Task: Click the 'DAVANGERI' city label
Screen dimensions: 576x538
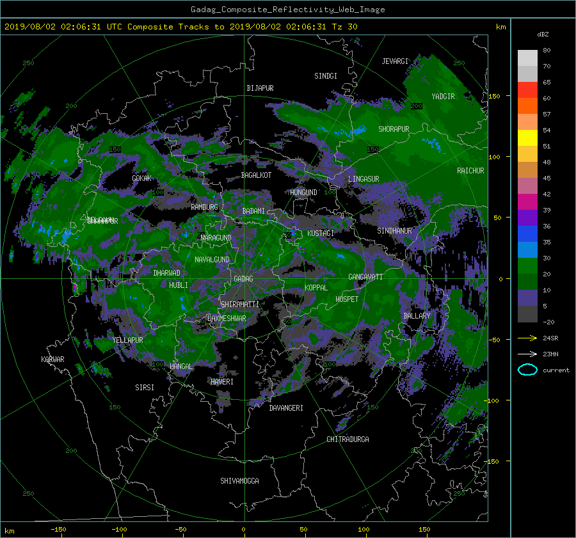Action: click(x=286, y=408)
